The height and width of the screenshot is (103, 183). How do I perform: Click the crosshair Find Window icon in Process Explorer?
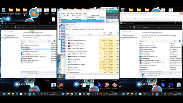click(80, 15)
